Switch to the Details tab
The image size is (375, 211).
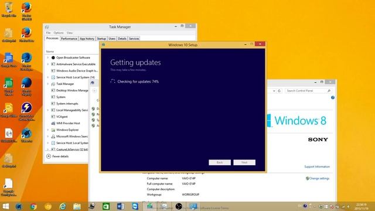122,39
